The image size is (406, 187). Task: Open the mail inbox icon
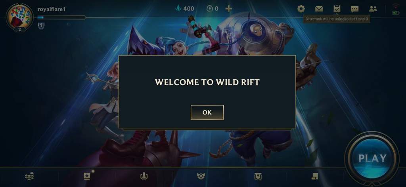(319, 9)
